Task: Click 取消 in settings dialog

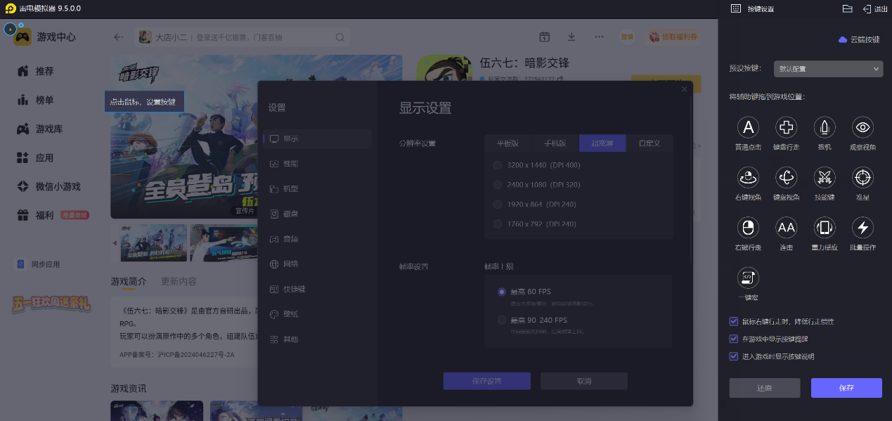Action: coord(584,381)
